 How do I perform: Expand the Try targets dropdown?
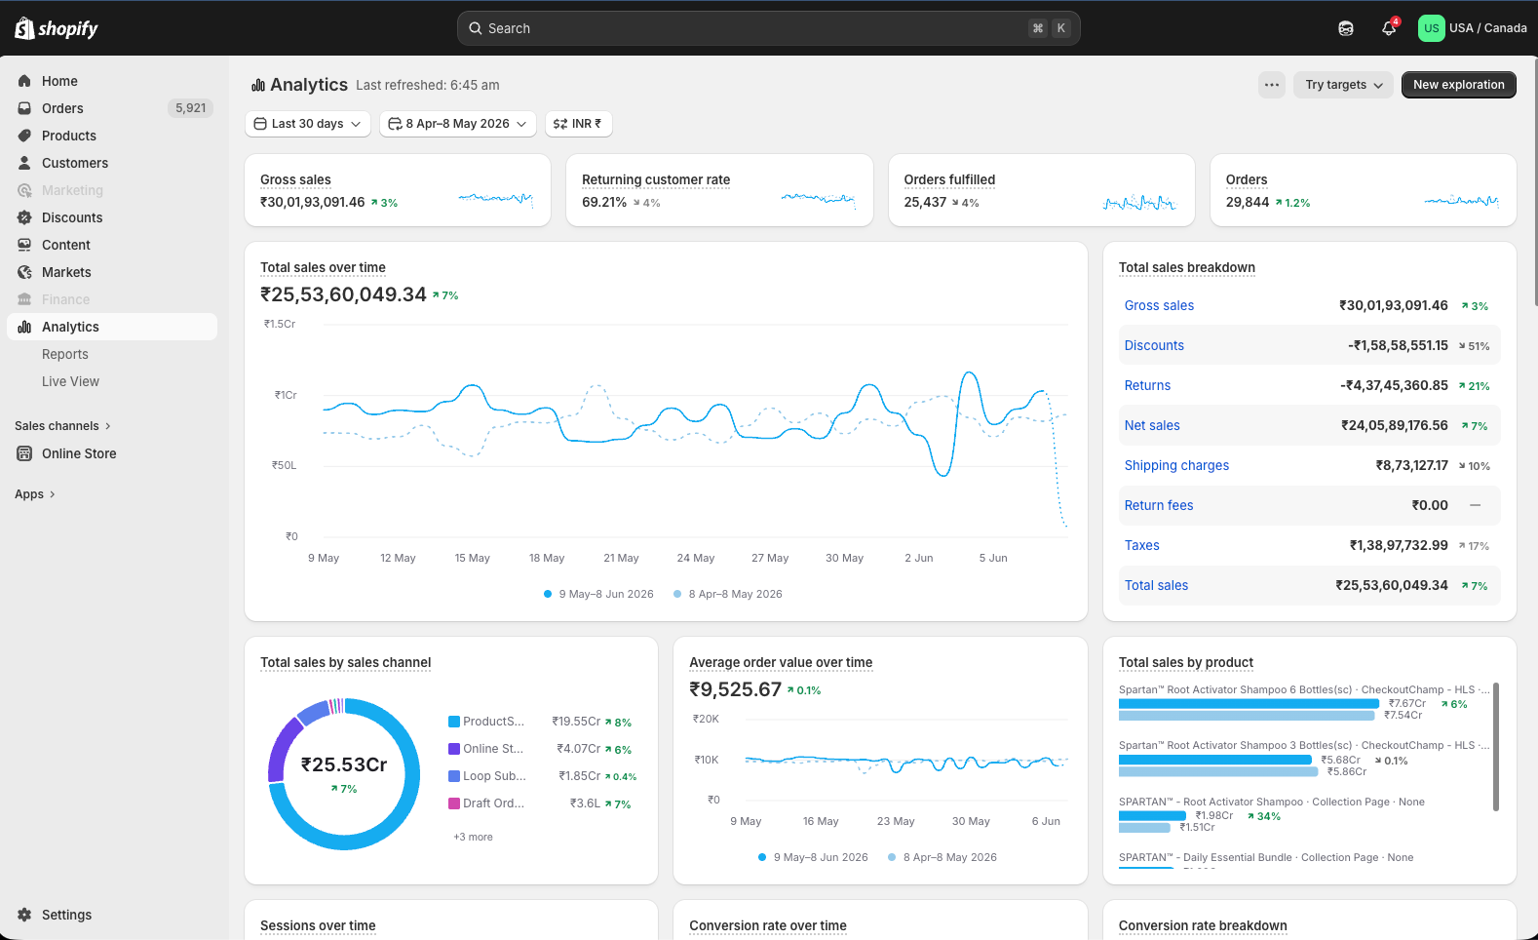point(1344,85)
